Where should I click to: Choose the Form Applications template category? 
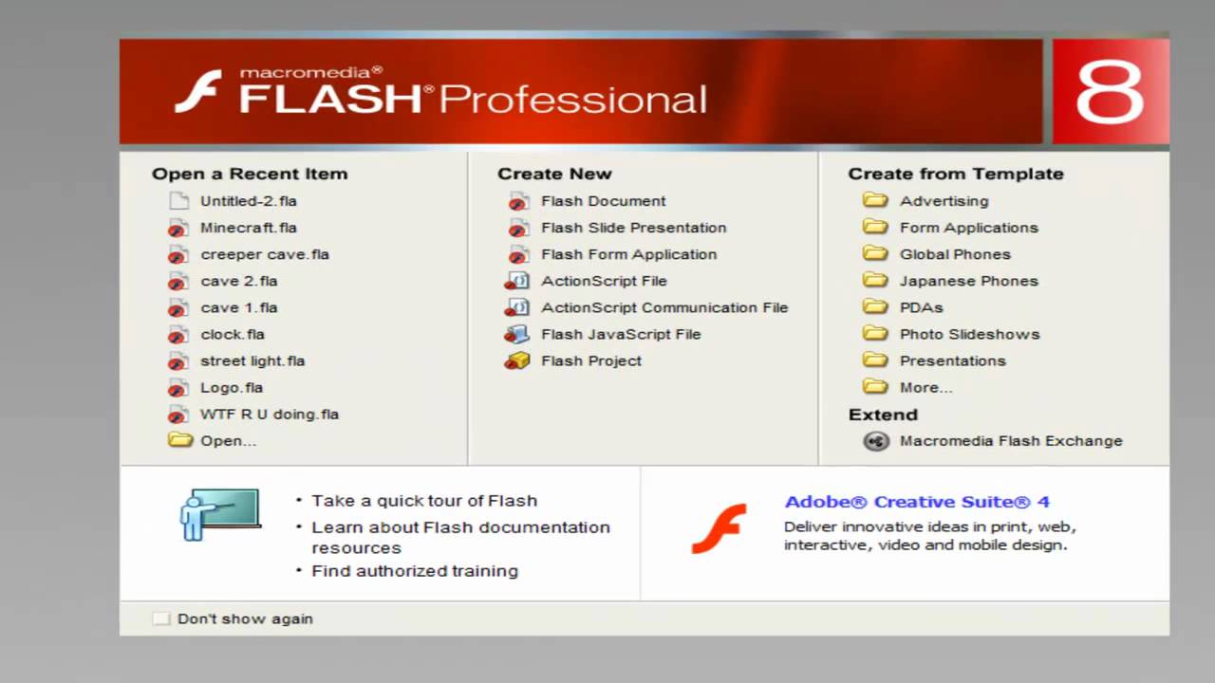(969, 228)
